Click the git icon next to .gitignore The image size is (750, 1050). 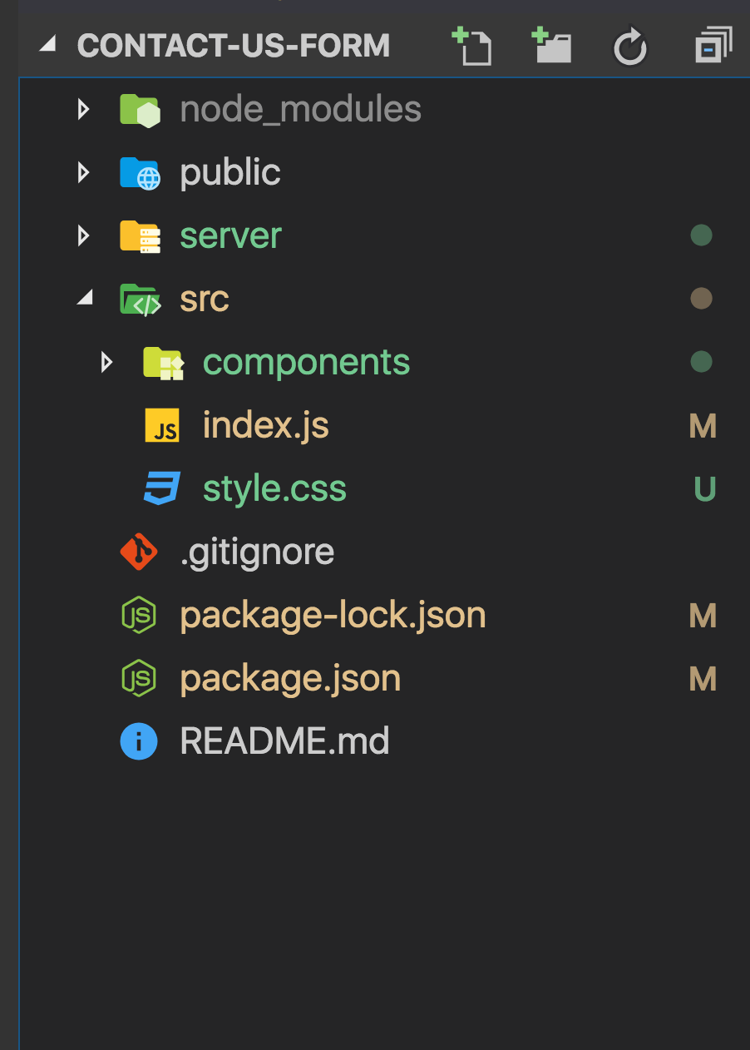coord(139,552)
